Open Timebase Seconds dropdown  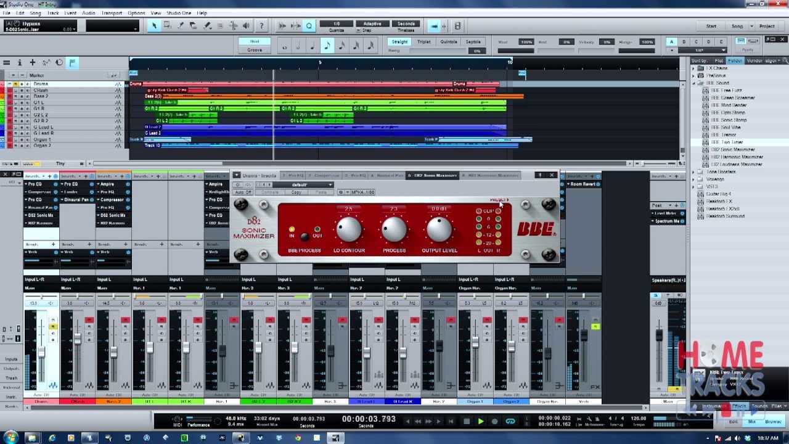pos(406,24)
